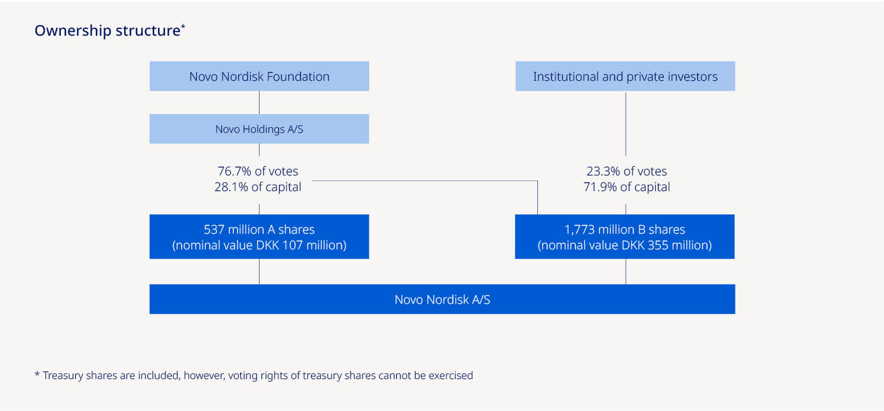Select the 23.3% of votes text

pyautogui.click(x=626, y=171)
